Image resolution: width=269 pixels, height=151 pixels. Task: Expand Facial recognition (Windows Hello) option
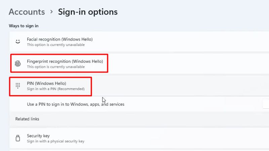click(139, 42)
